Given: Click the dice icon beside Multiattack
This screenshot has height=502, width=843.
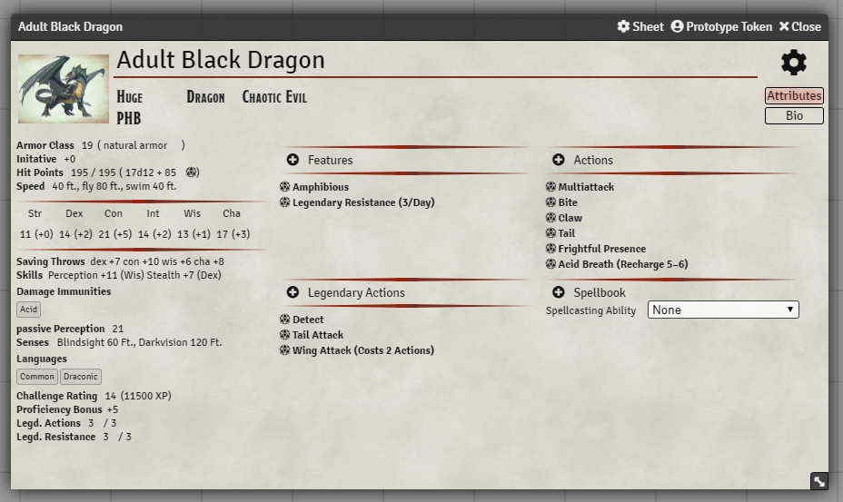Looking at the screenshot, I should point(550,187).
